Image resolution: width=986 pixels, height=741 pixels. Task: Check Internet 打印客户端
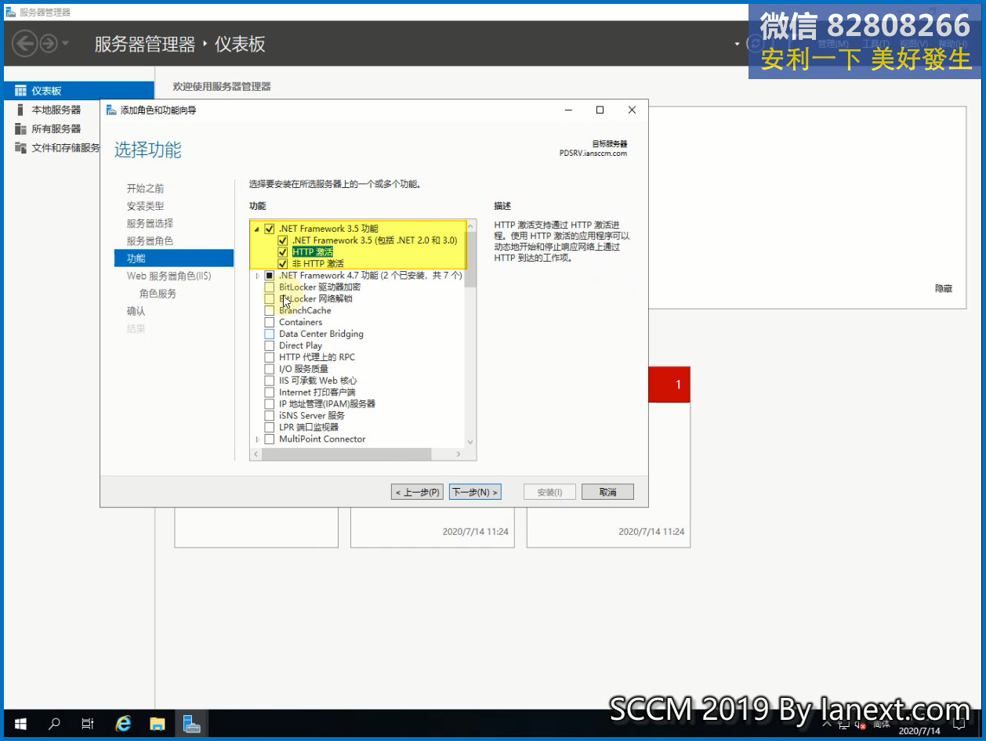270,392
